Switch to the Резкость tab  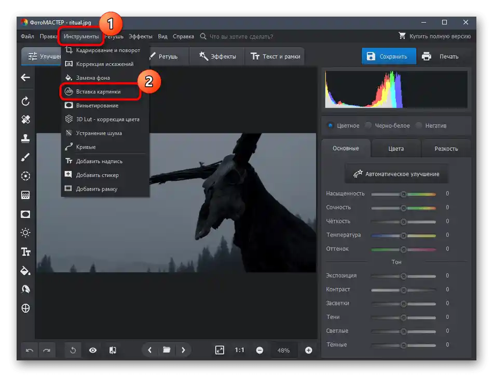point(446,149)
